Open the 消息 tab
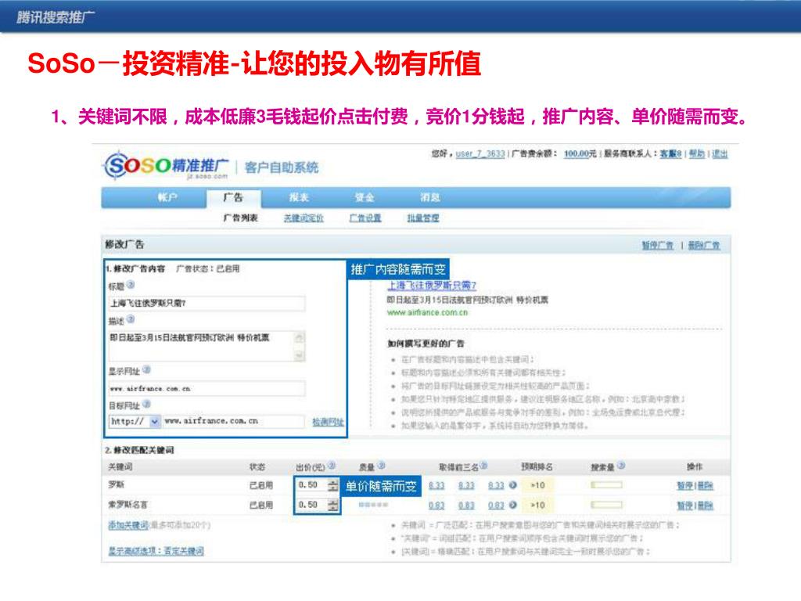 pyautogui.click(x=429, y=197)
